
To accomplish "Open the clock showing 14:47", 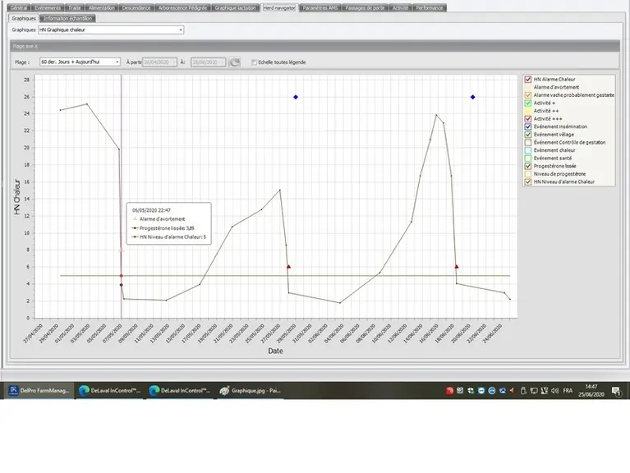I will [591, 391].
